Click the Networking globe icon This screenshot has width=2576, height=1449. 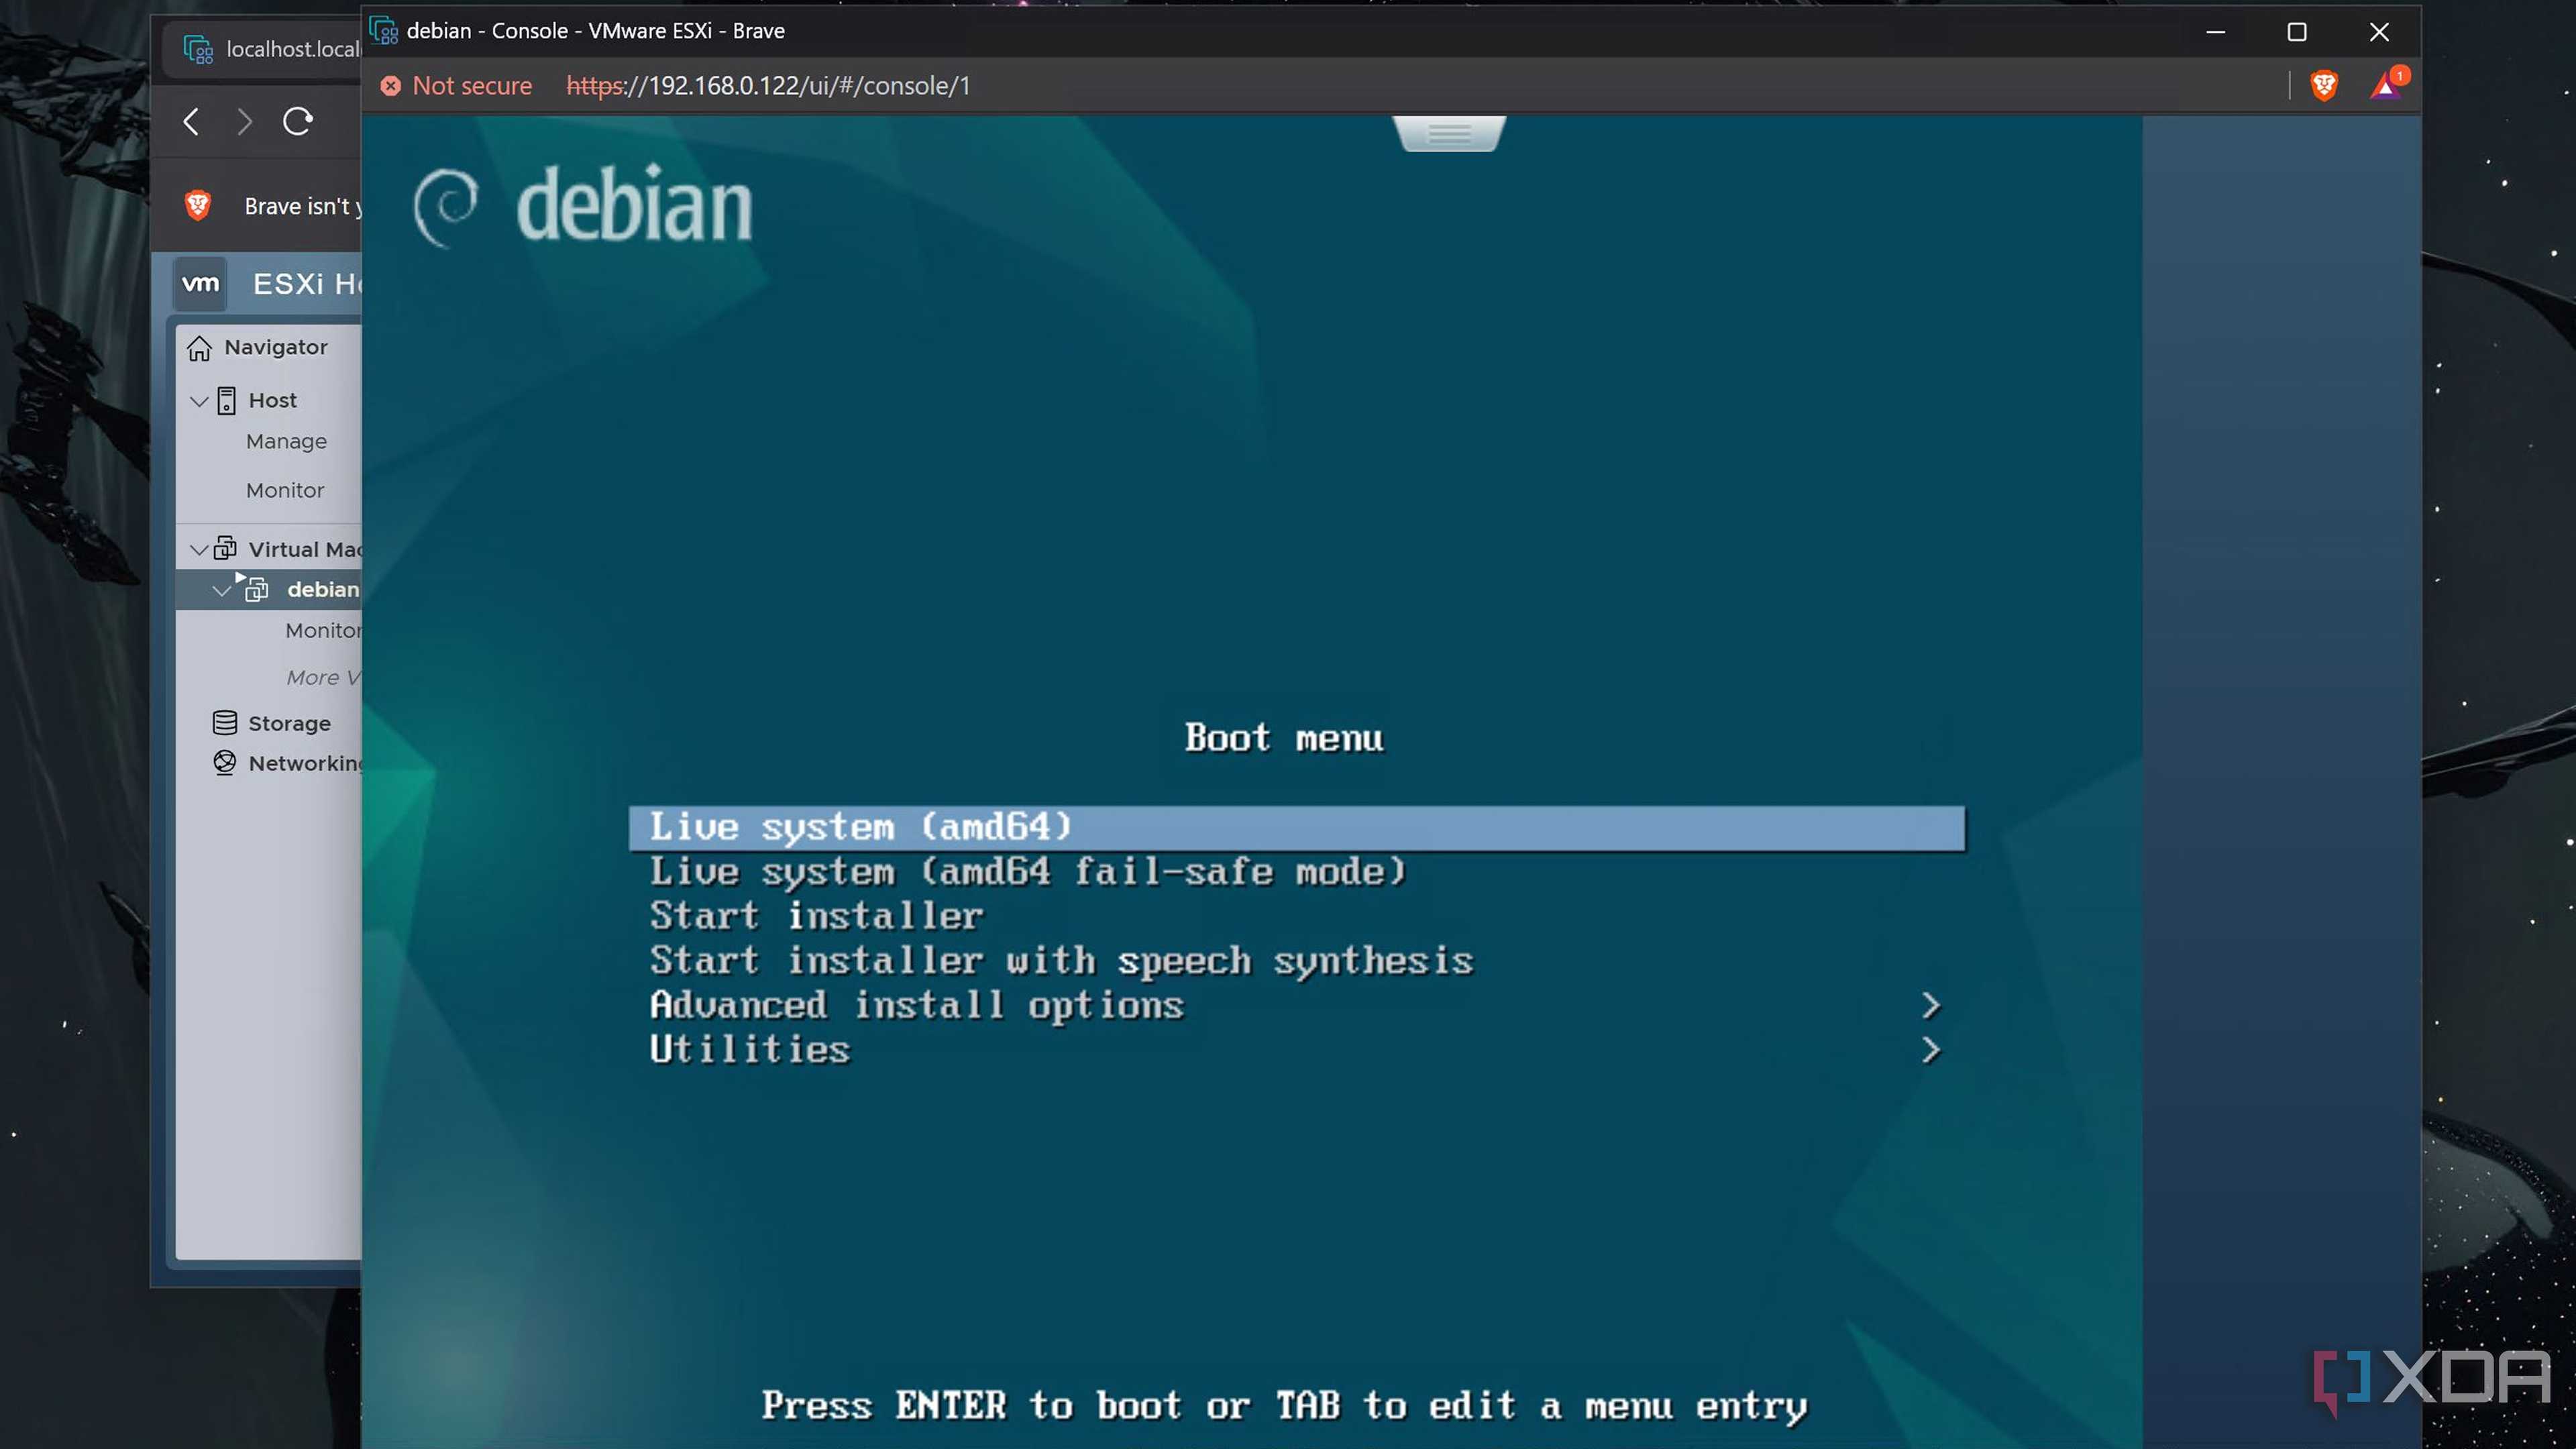[225, 762]
